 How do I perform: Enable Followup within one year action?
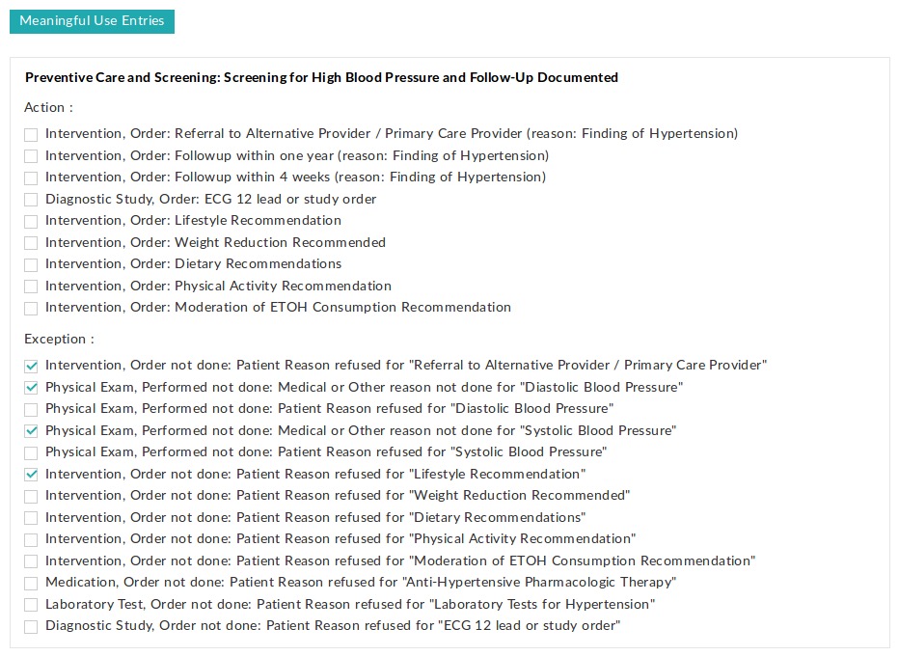[31, 155]
